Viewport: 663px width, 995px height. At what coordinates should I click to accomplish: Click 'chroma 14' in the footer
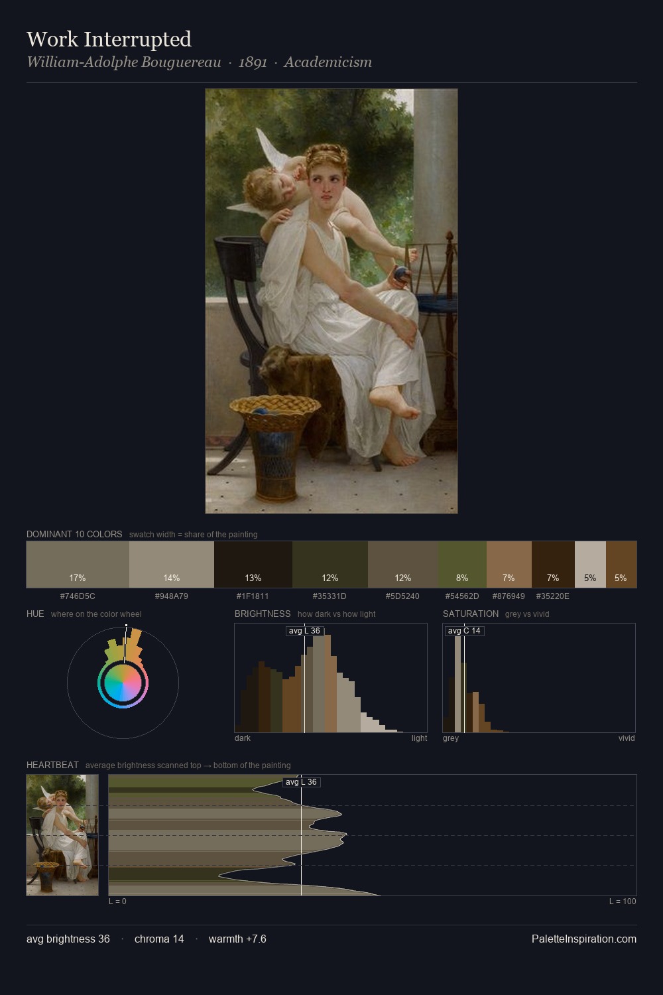pyautogui.click(x=159, y=939)
